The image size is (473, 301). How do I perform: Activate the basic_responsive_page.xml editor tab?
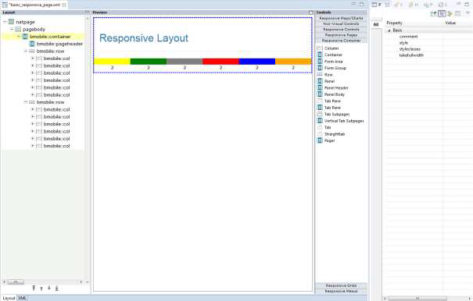34,5
